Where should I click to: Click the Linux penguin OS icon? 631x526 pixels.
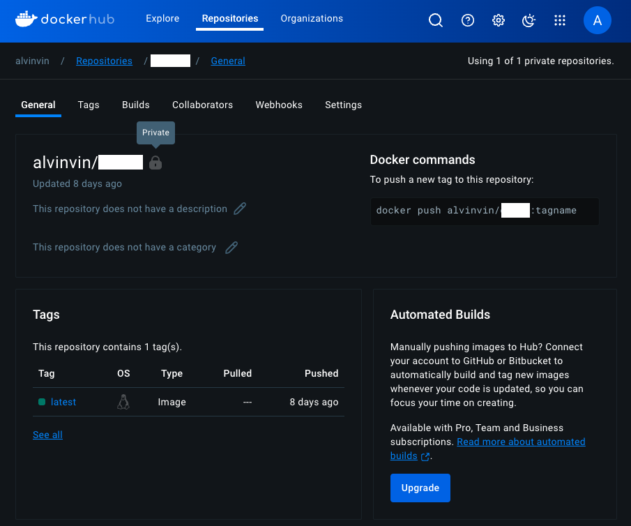coord(123,402)
